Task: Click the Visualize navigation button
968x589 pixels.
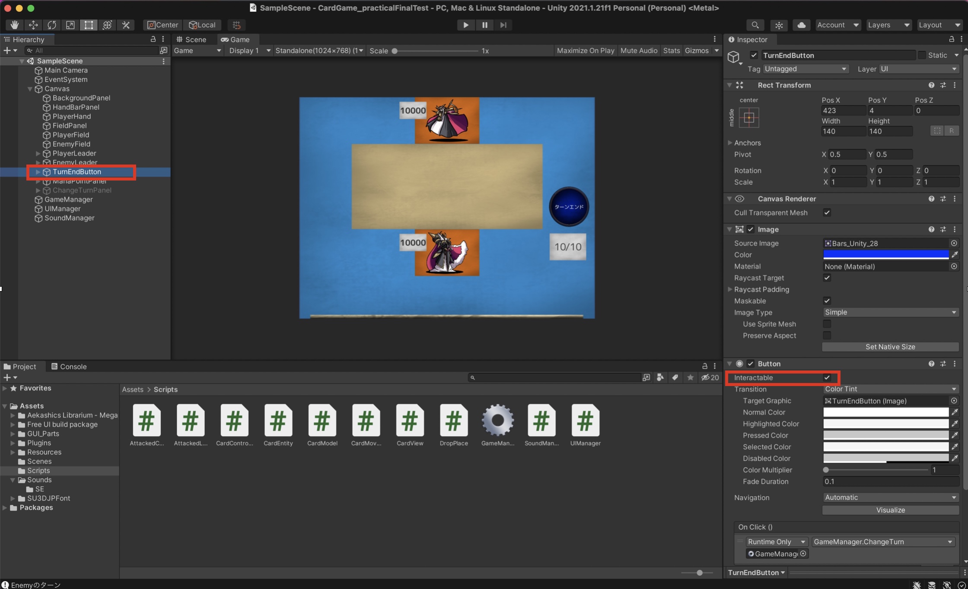Action: (890, 510)
